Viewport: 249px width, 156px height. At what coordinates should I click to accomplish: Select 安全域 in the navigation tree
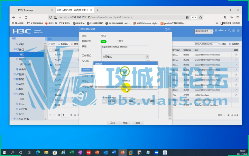23,69
